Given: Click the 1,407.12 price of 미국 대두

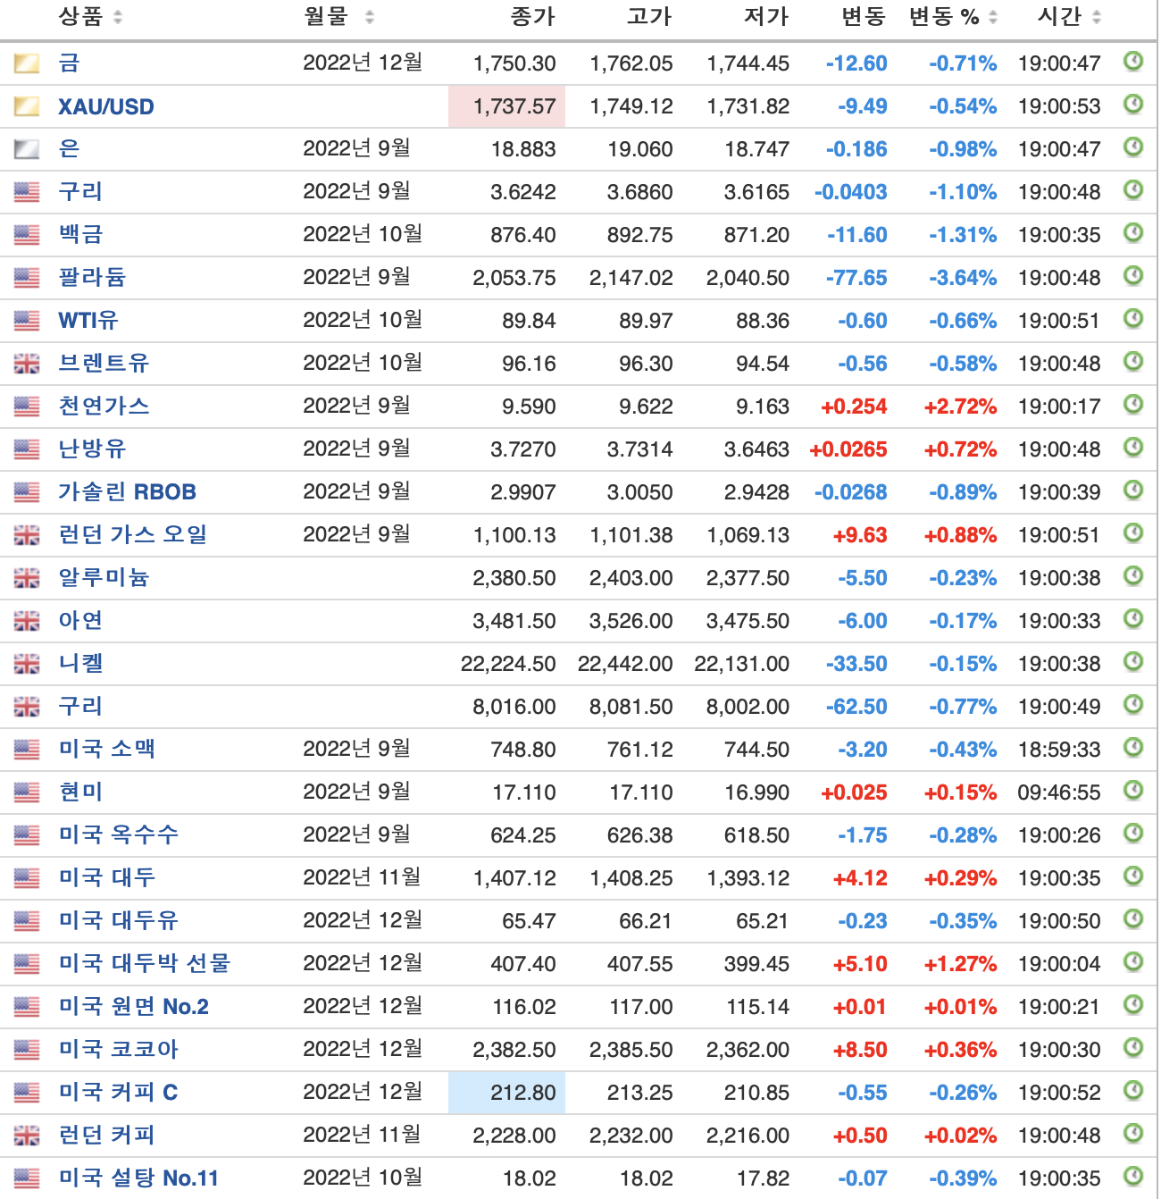Looking at the screenshot, I should point(514,878).
